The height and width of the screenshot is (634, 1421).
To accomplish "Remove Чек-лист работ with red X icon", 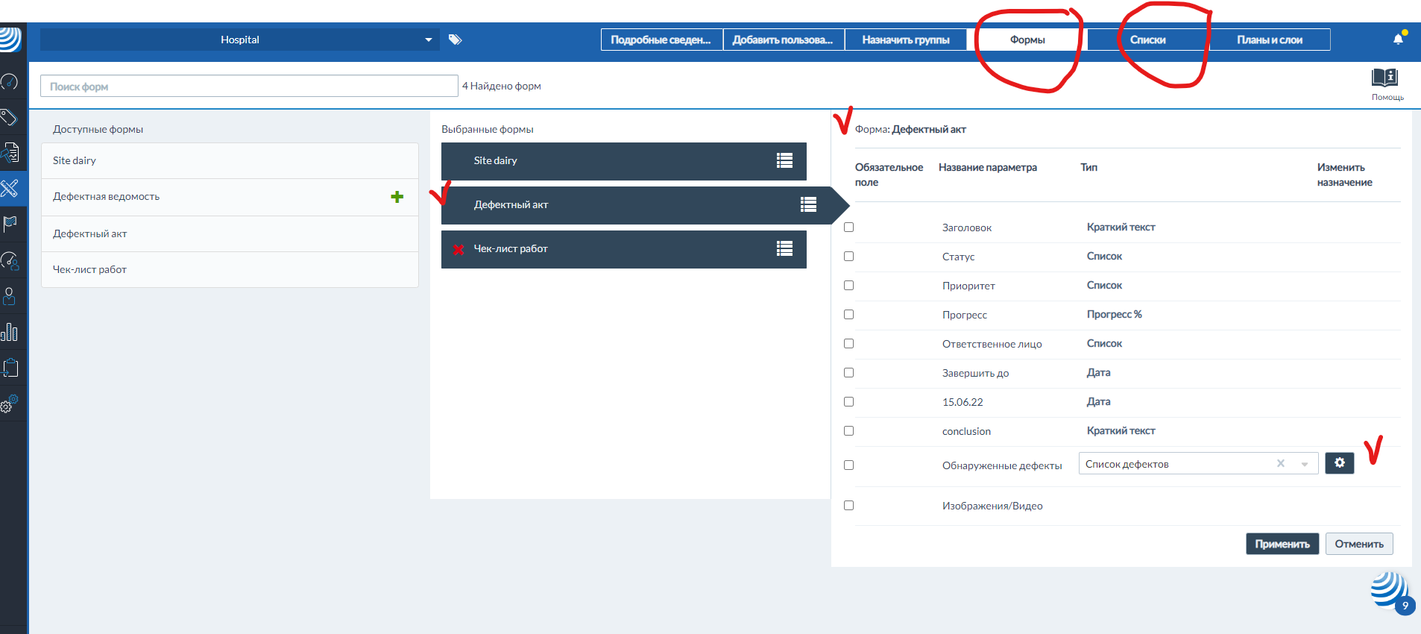I will 459,249.
